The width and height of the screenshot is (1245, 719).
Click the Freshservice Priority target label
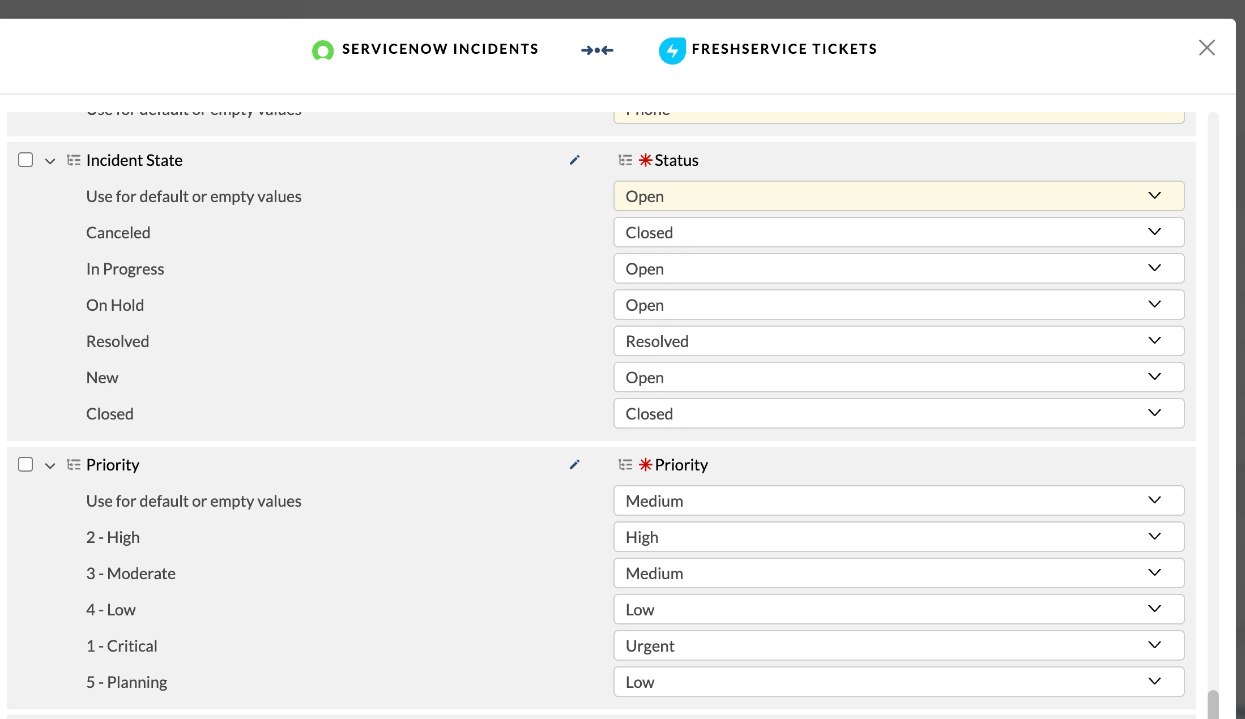pyautogui.click(x=681, y=465)
